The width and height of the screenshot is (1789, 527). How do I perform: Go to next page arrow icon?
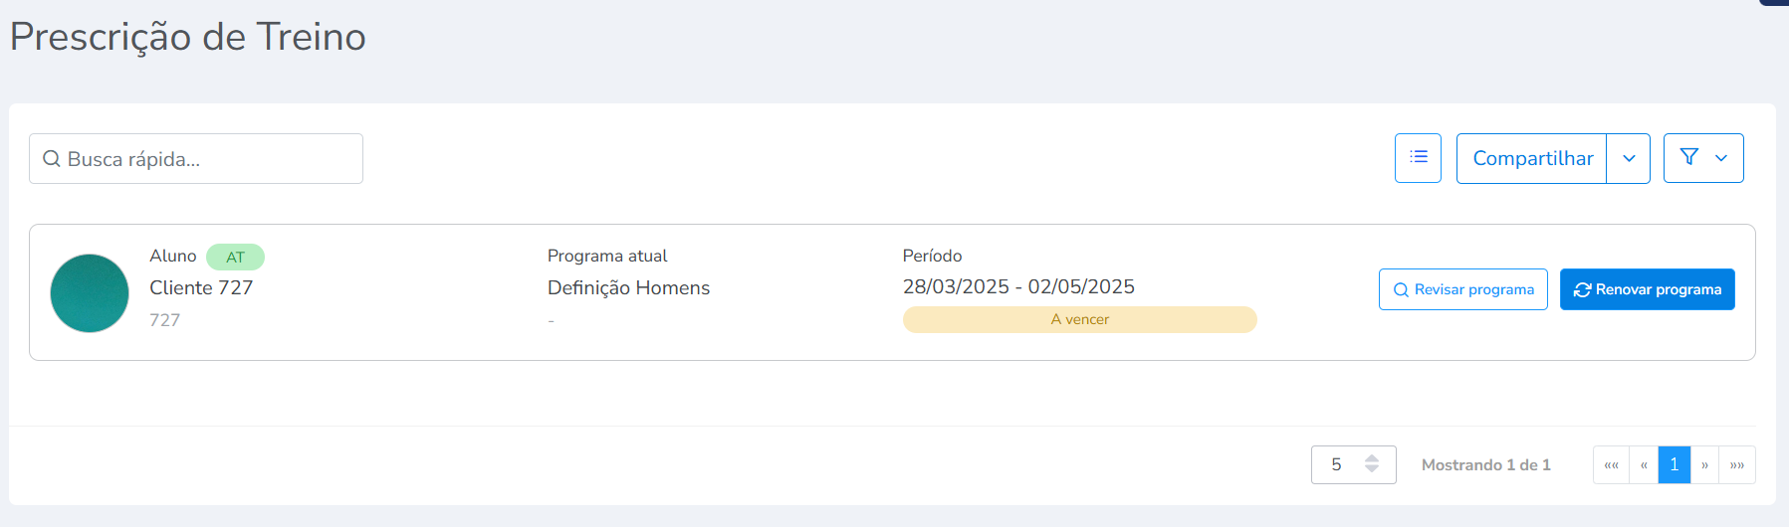[x=1704, y=465]
